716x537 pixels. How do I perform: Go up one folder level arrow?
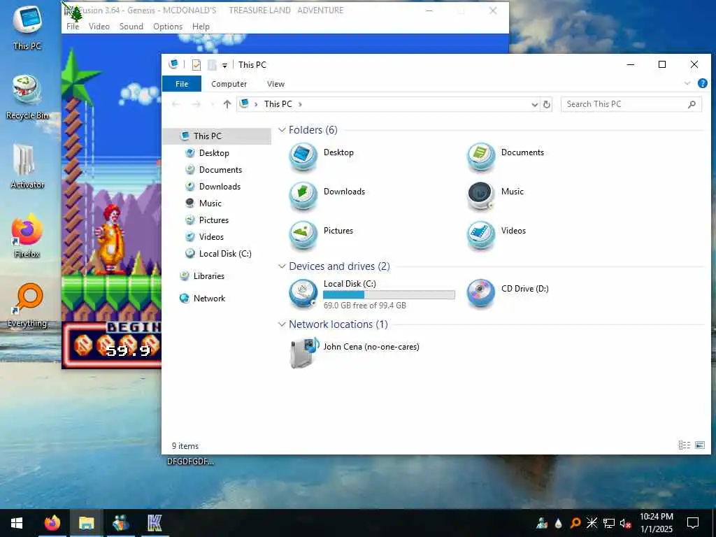pyautogui.click(x=227, y=104)
